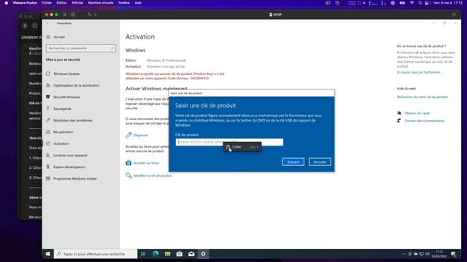
Task: Open Task View on taskbar
Action: (x=143, y=254)
